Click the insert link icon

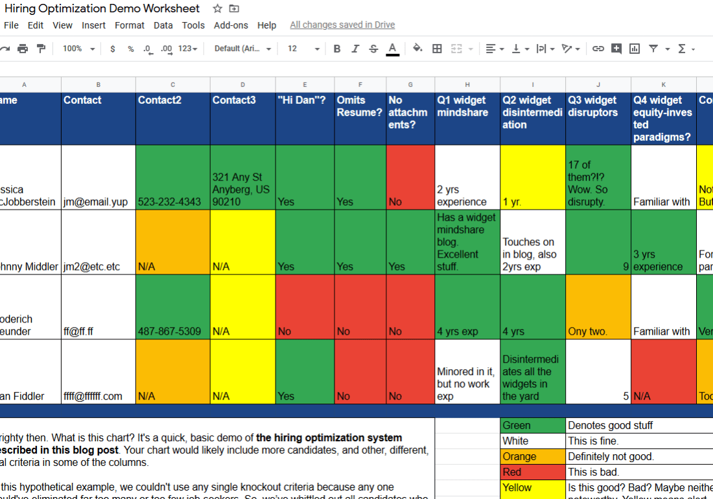pyautogui.click(x=598, y=49)
